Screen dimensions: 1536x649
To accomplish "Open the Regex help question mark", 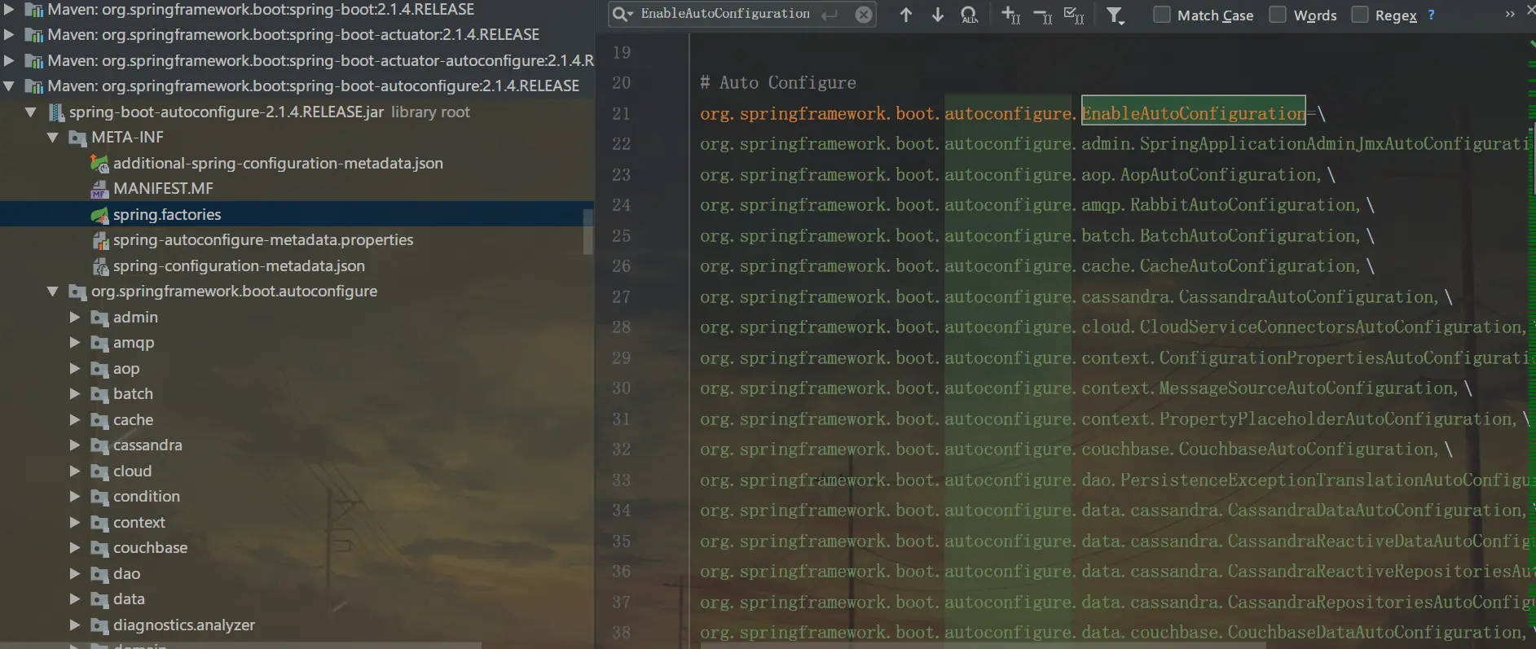I will [x=1432, y=15].
